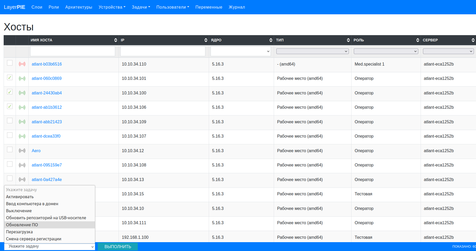This screenshot has width=476, height=251.
Task: Click IP cell 10.10.34.111
Action: point(134,223)
